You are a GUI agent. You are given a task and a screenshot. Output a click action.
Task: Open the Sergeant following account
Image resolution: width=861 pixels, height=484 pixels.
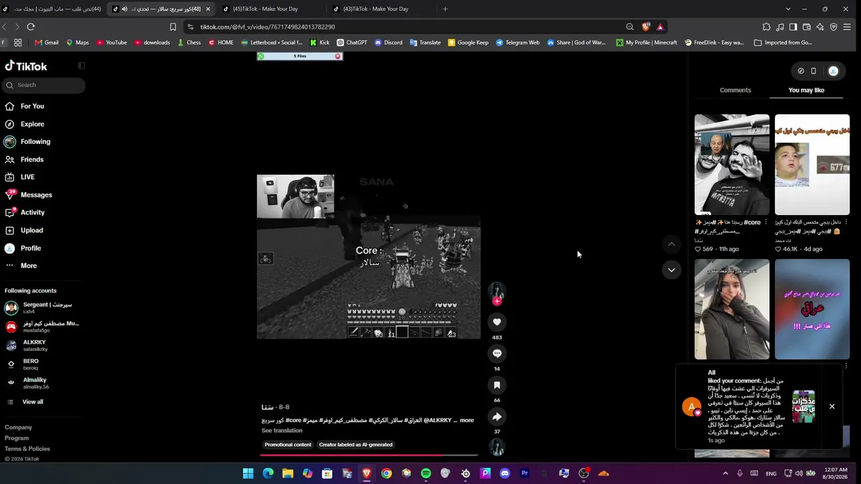click(42, 308)
